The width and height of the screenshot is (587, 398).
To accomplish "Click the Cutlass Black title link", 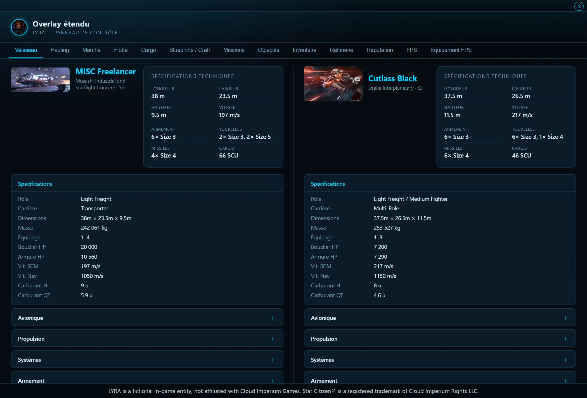I will 392,78.
